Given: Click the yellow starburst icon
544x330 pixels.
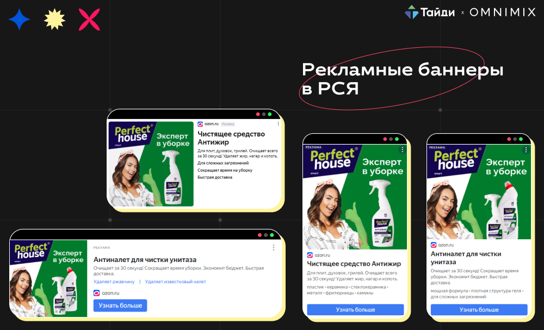Looking at the screenshot, I should point(54,20).
